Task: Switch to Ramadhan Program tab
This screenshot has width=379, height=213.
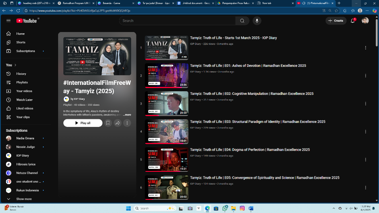Action: coord(76,3)
